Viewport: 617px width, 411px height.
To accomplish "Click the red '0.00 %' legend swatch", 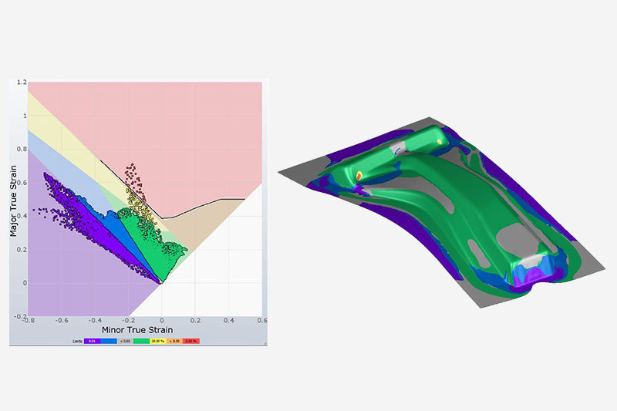I will point(190,340).
